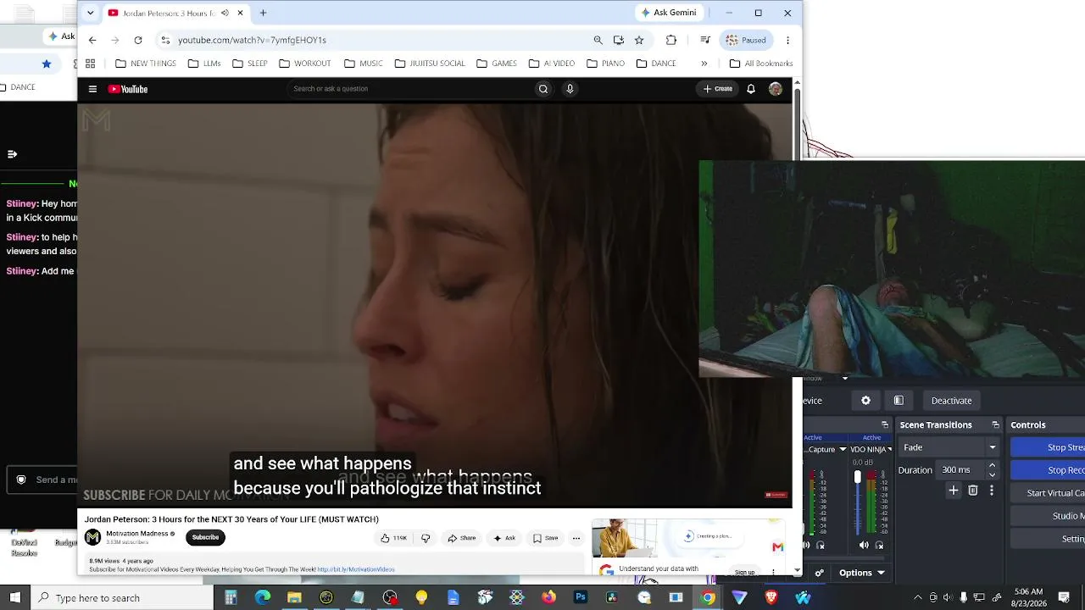The width and height of the screenshot is (1085, 610).
Task: Open source filters icon beside gear
Action: pos(899,401)
